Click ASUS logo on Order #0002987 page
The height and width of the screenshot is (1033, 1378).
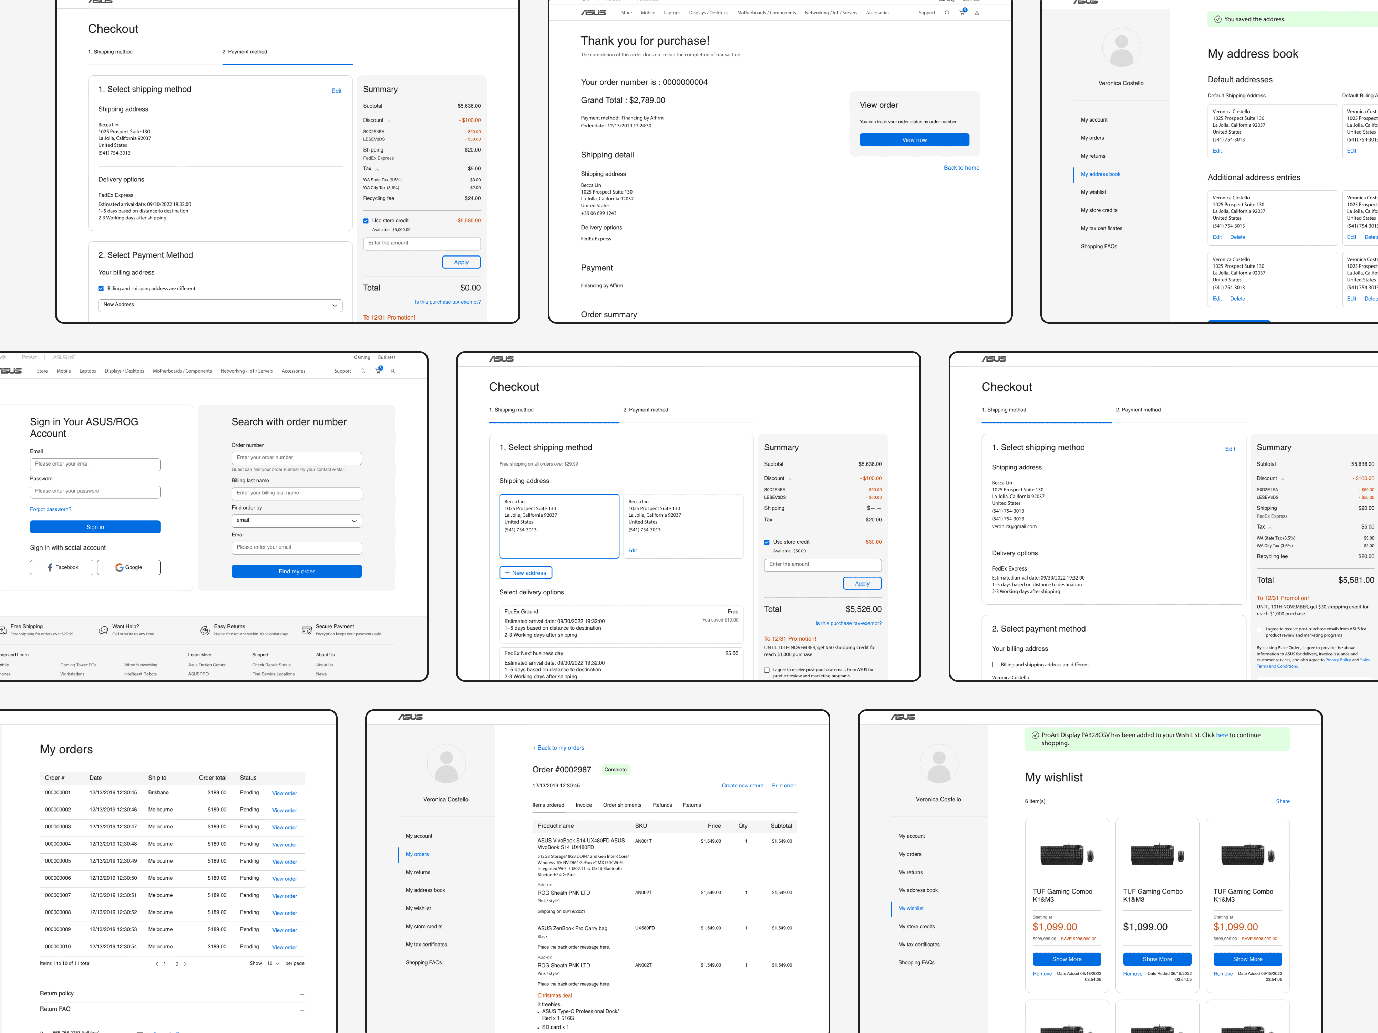tap(411, 717)
